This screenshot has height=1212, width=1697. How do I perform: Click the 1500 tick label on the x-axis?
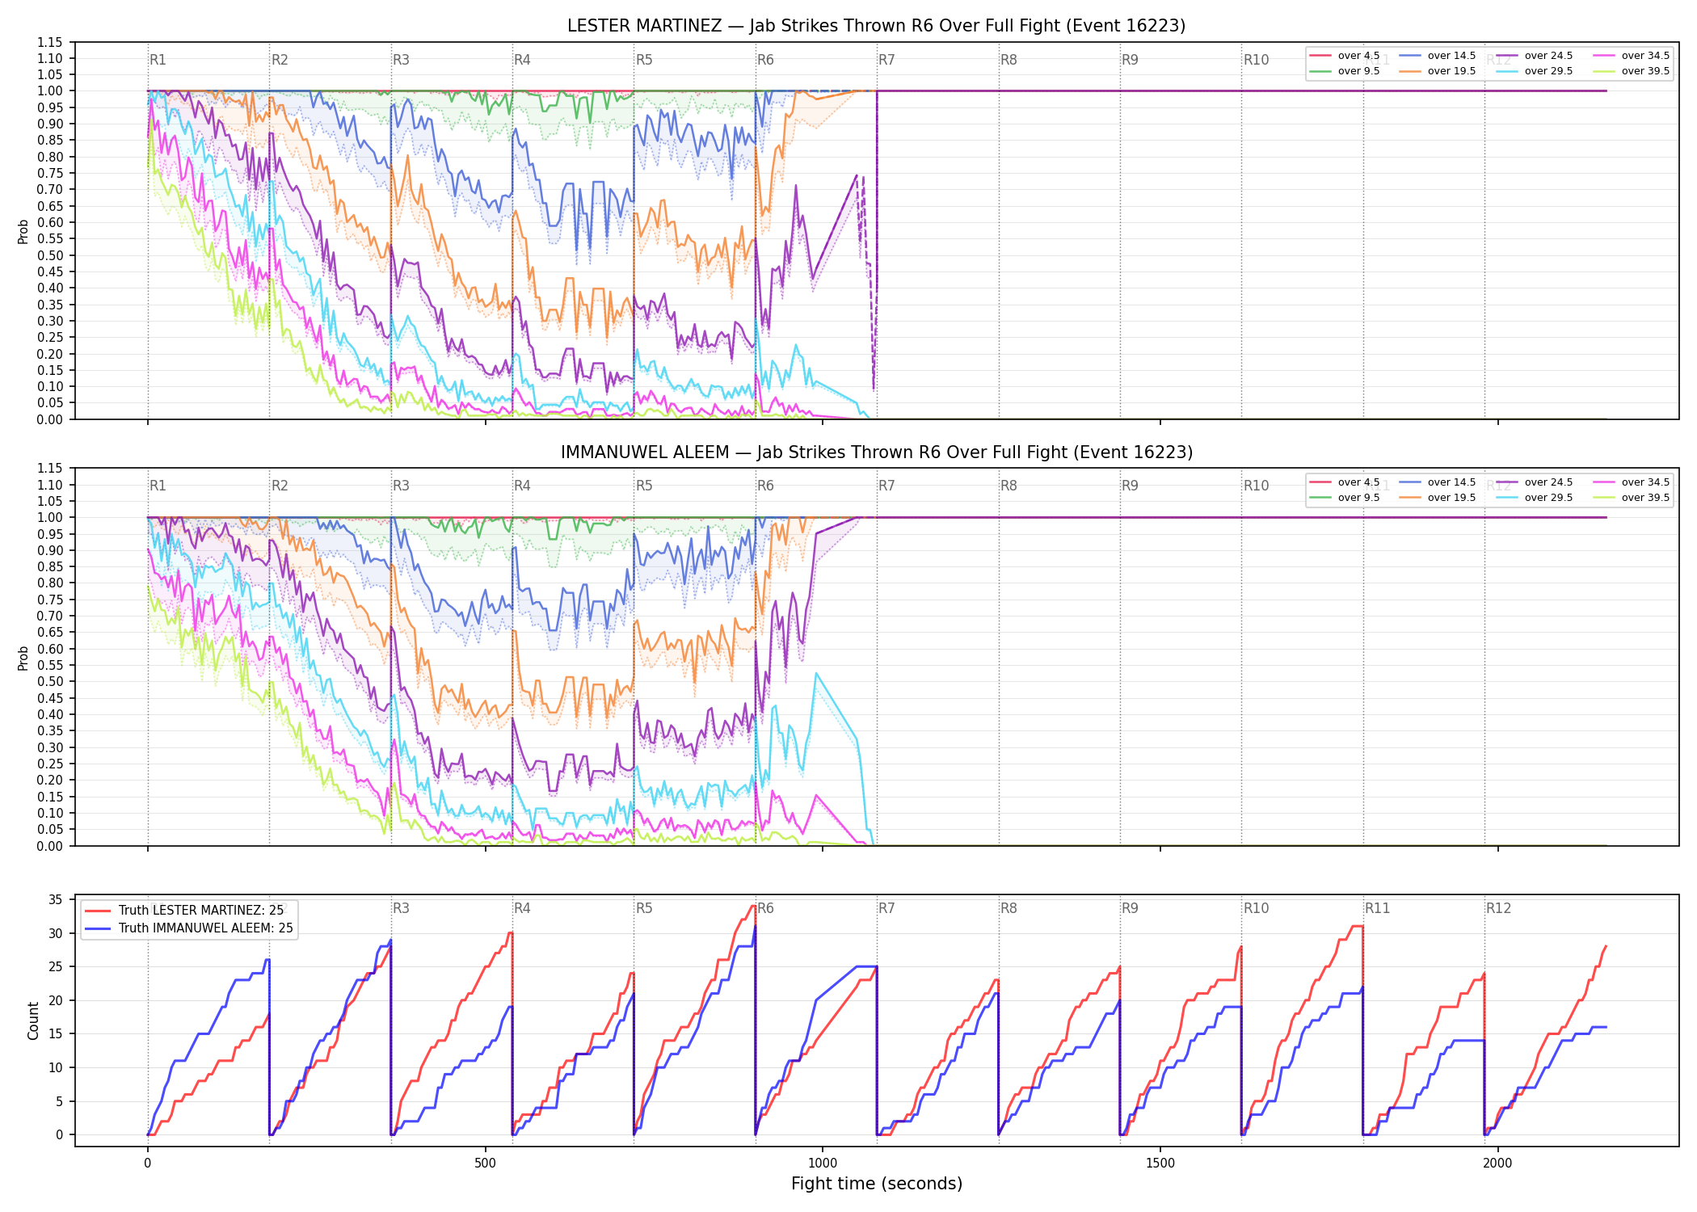(1160, 1163)
